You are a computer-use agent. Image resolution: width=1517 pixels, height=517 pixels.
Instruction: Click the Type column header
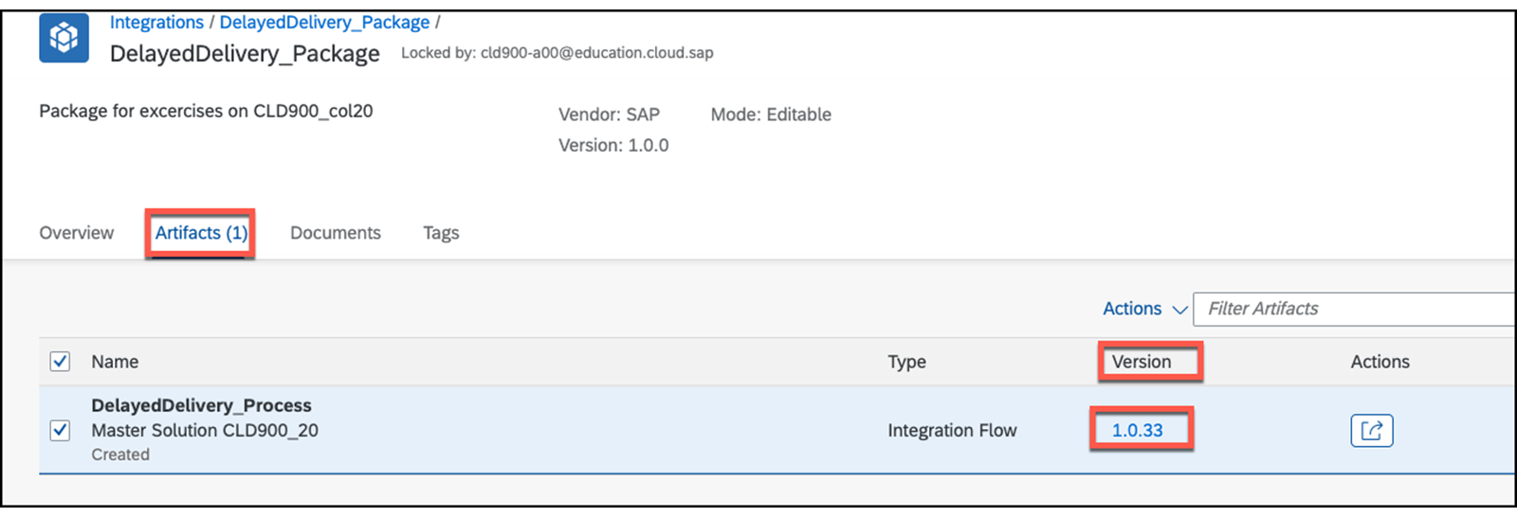906,362
